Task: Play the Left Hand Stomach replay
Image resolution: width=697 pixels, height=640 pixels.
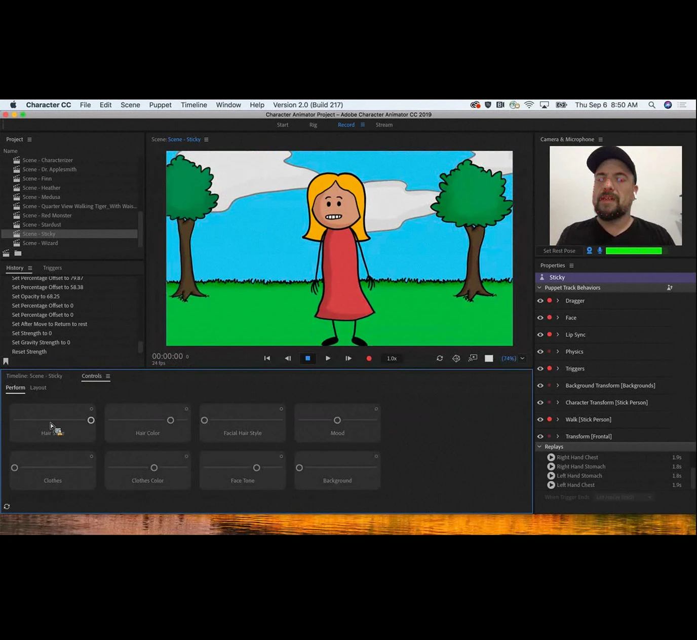Action: pyautogui.click(x=551, y=476)
